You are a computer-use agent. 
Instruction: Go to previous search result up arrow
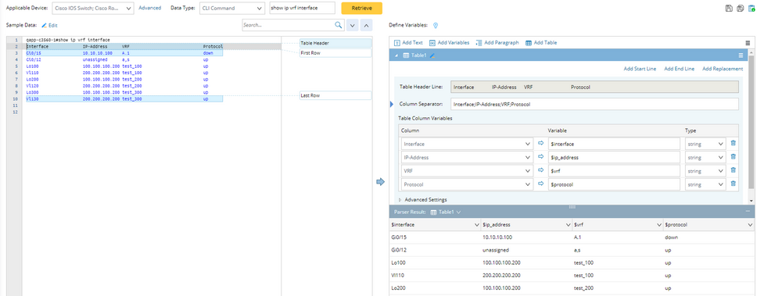click(367, 25)
